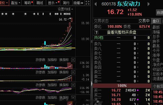Click the 涨停 label in side column
Viewport: 163px width, 105px height.
(x=156, y=55)
